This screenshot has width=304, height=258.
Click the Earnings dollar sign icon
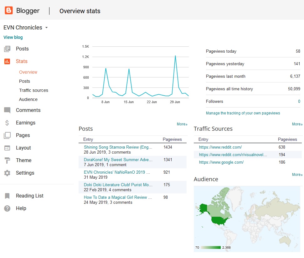(7, 123)
